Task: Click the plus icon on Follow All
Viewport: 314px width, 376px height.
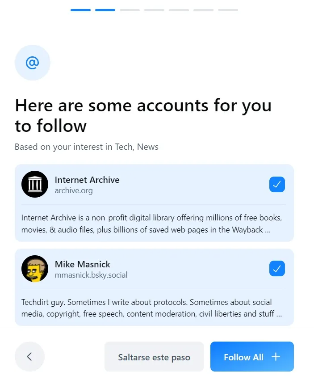Action: coord(276,357)
